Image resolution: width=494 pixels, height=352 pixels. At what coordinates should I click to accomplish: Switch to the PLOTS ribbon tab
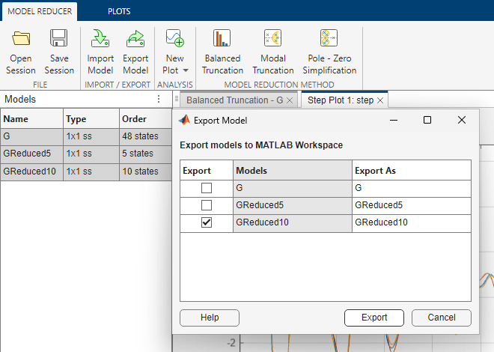(x=118, y=12)
